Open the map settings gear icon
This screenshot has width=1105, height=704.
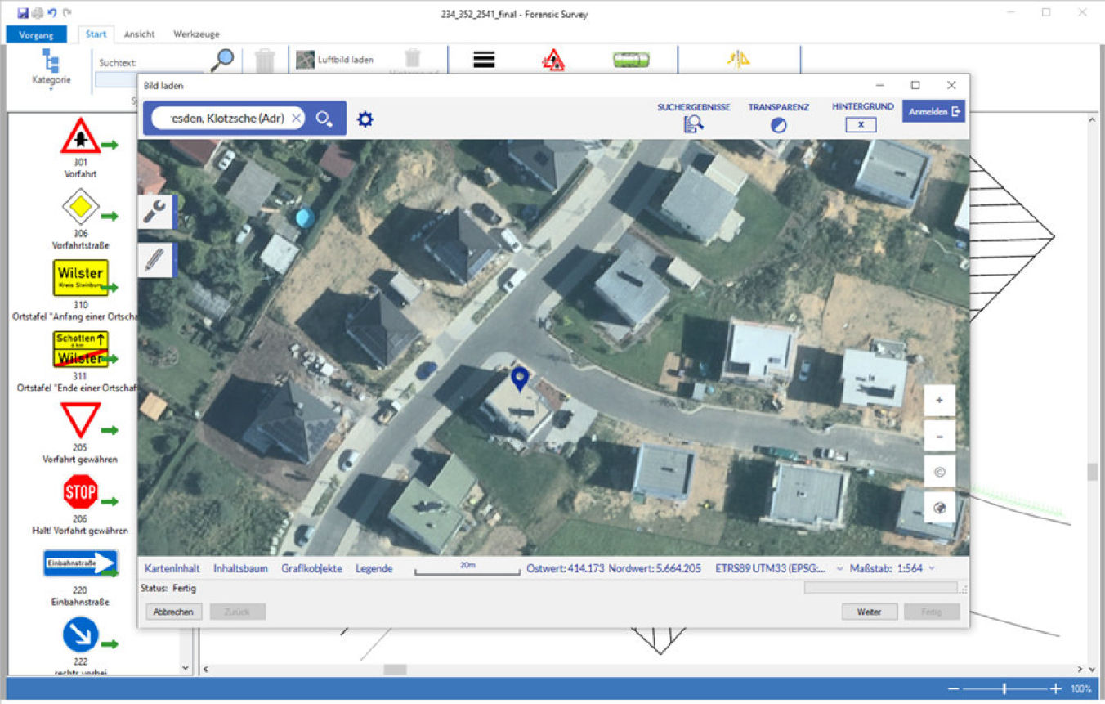coord(365,119)
